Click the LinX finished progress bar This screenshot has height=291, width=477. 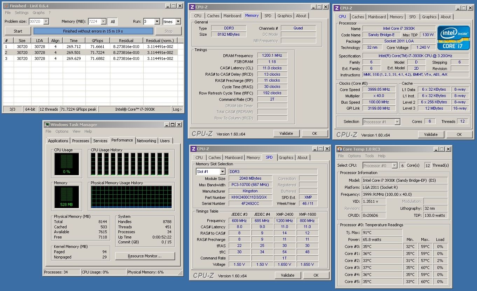93,31
